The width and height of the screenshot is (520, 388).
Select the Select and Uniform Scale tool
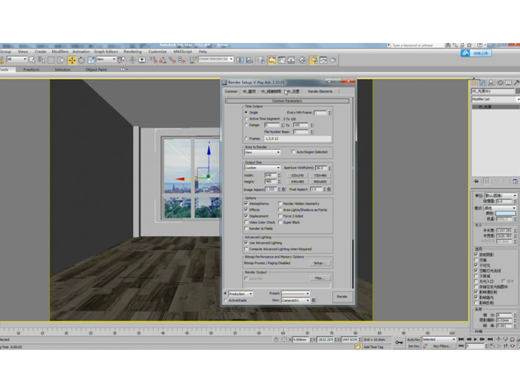pyautogui.click(x=91, y=60)
